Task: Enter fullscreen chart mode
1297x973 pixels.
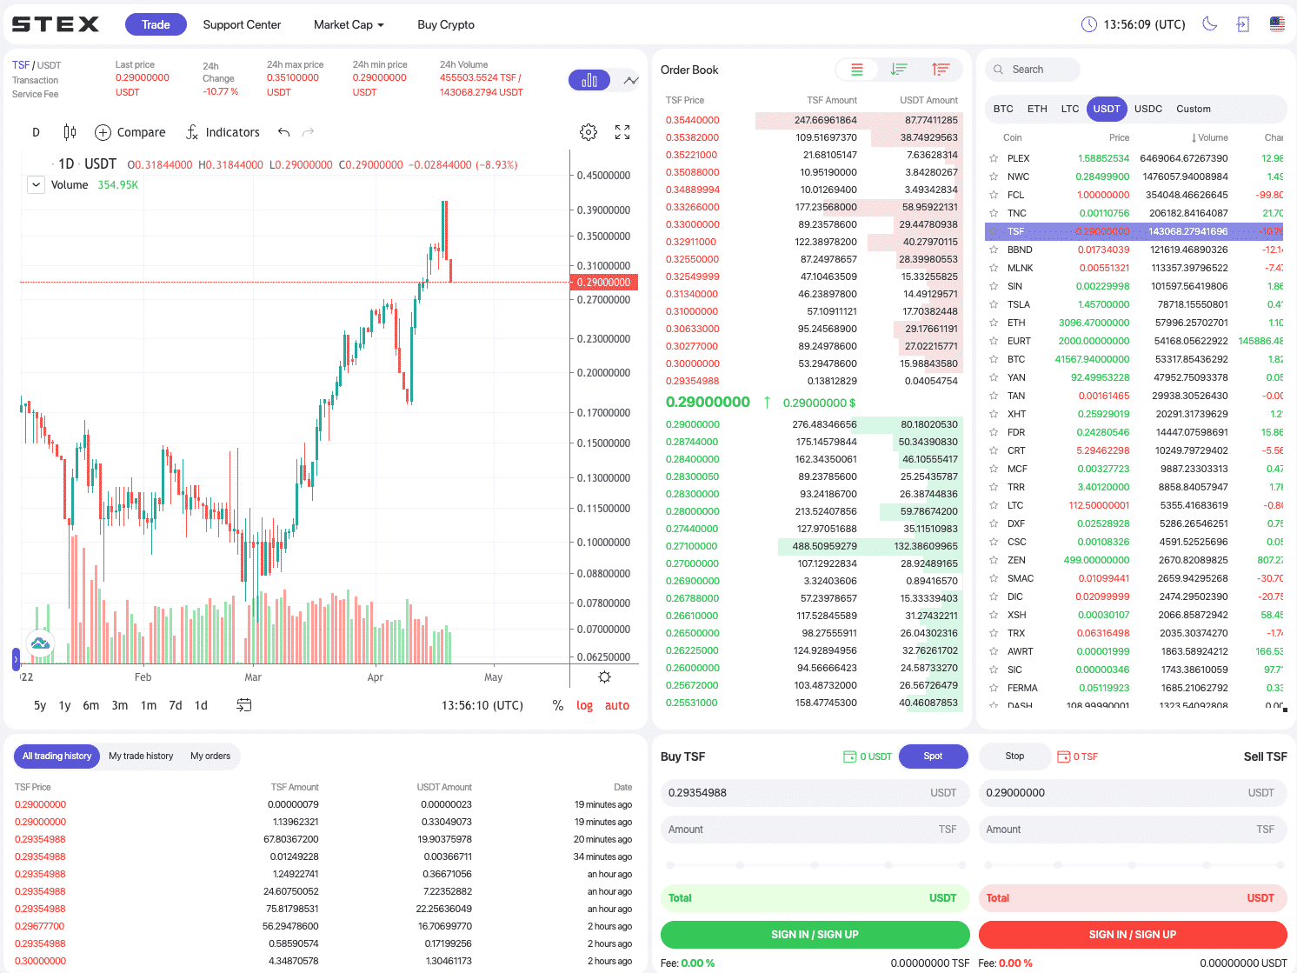Action: [622, 132]
